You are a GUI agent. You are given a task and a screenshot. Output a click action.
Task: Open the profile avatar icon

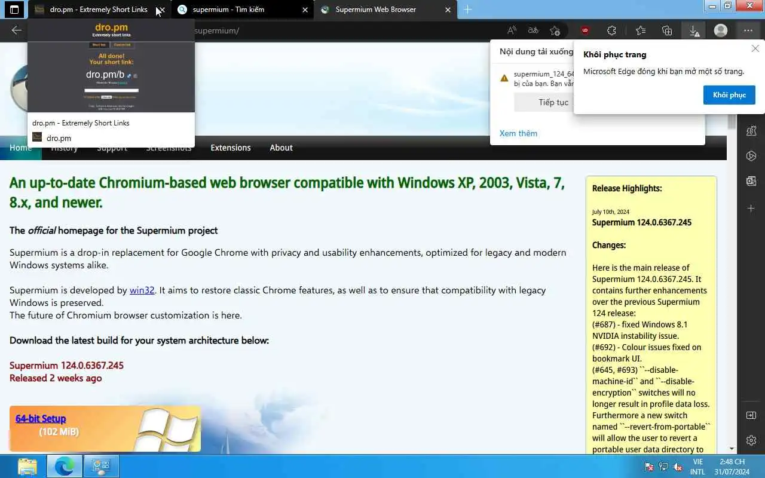point(721,30)
